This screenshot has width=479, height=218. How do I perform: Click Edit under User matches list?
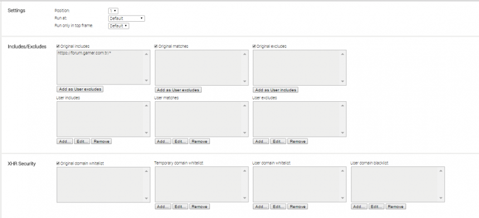tap(180, 141)
